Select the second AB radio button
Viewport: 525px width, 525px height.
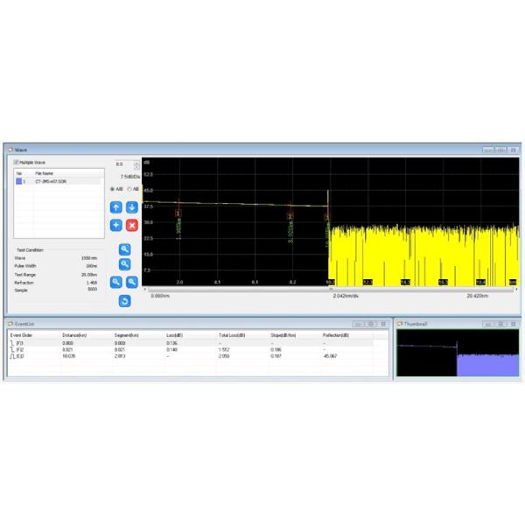tap(130, 189)
